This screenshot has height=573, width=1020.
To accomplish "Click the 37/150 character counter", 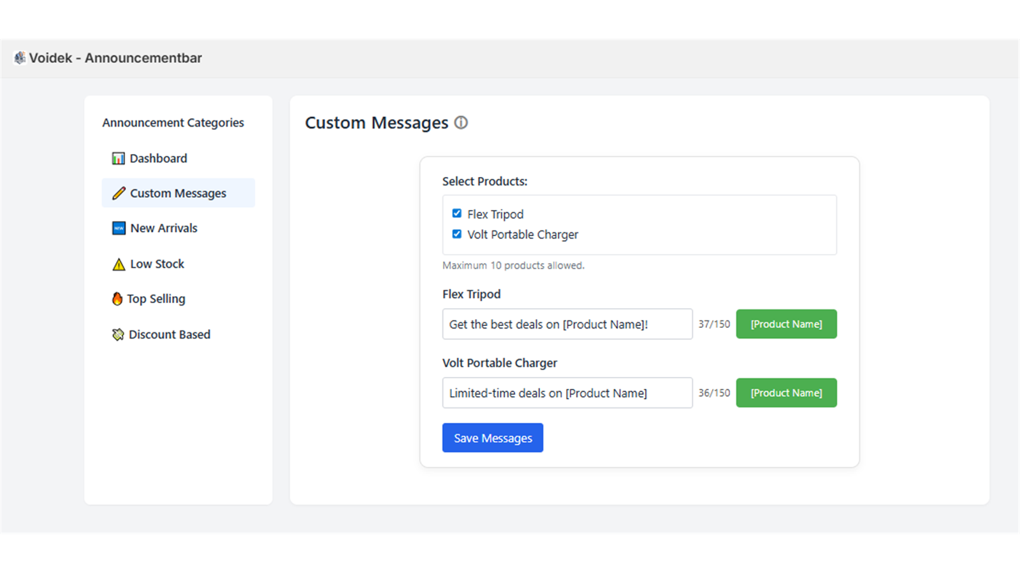I will [x=714, y=323].
